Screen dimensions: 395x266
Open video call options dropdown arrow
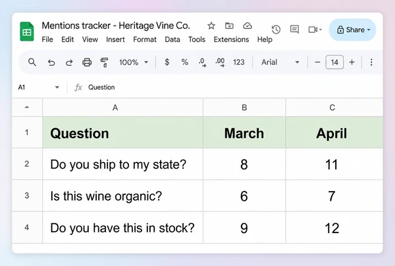tap(321, 30)
